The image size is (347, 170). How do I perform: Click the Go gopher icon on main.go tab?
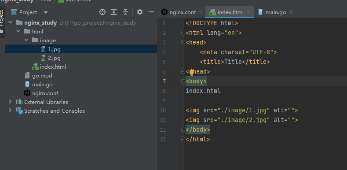260,12
